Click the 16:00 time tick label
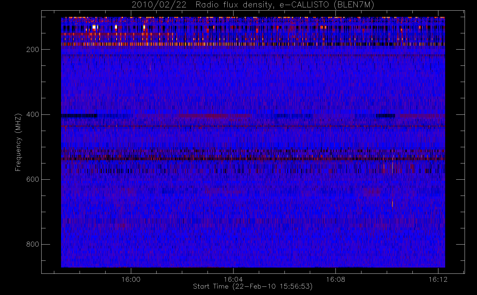This screenshot has height=295, width=477. click(x=131, y=279)
